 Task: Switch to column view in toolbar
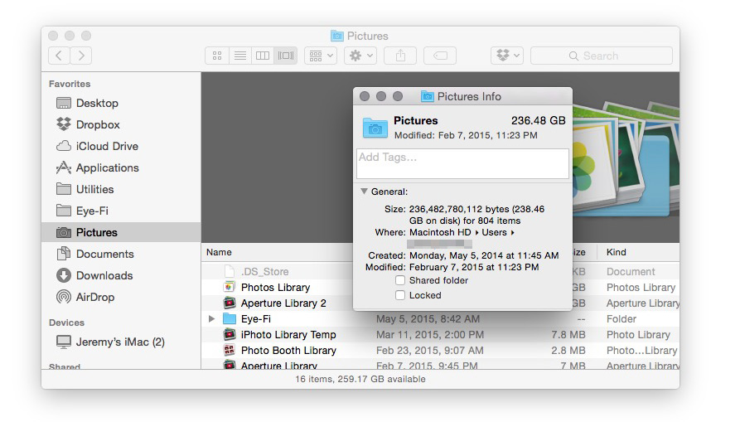click(263, 56)
